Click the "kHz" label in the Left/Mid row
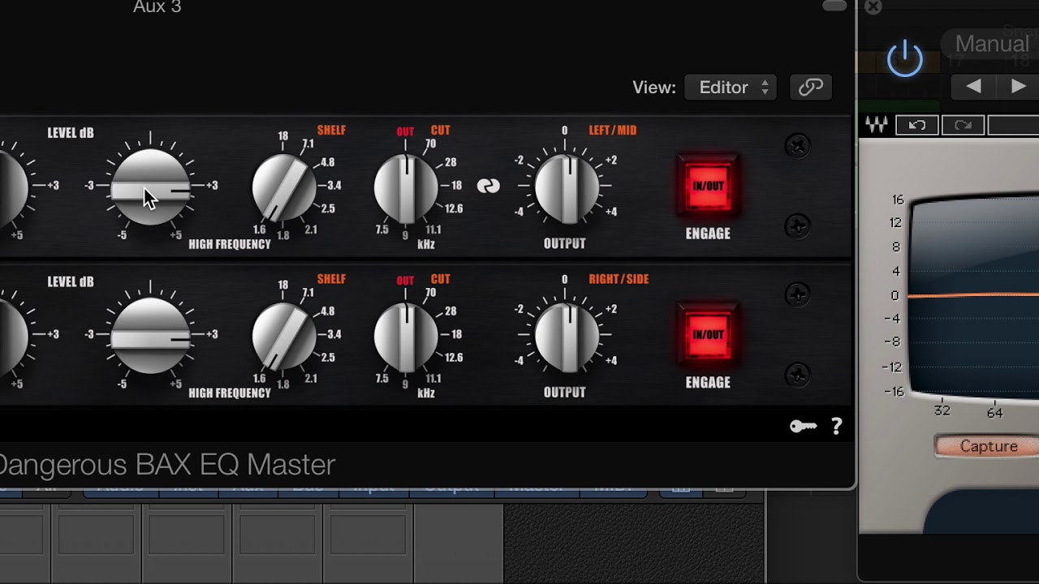This screenshot has height=584, width=1039. [x=426, y=244]
